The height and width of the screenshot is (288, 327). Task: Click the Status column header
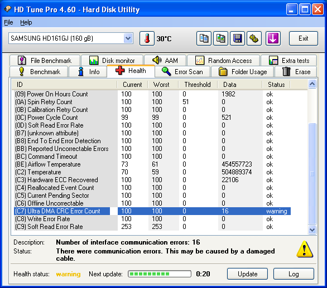(276, 85)
